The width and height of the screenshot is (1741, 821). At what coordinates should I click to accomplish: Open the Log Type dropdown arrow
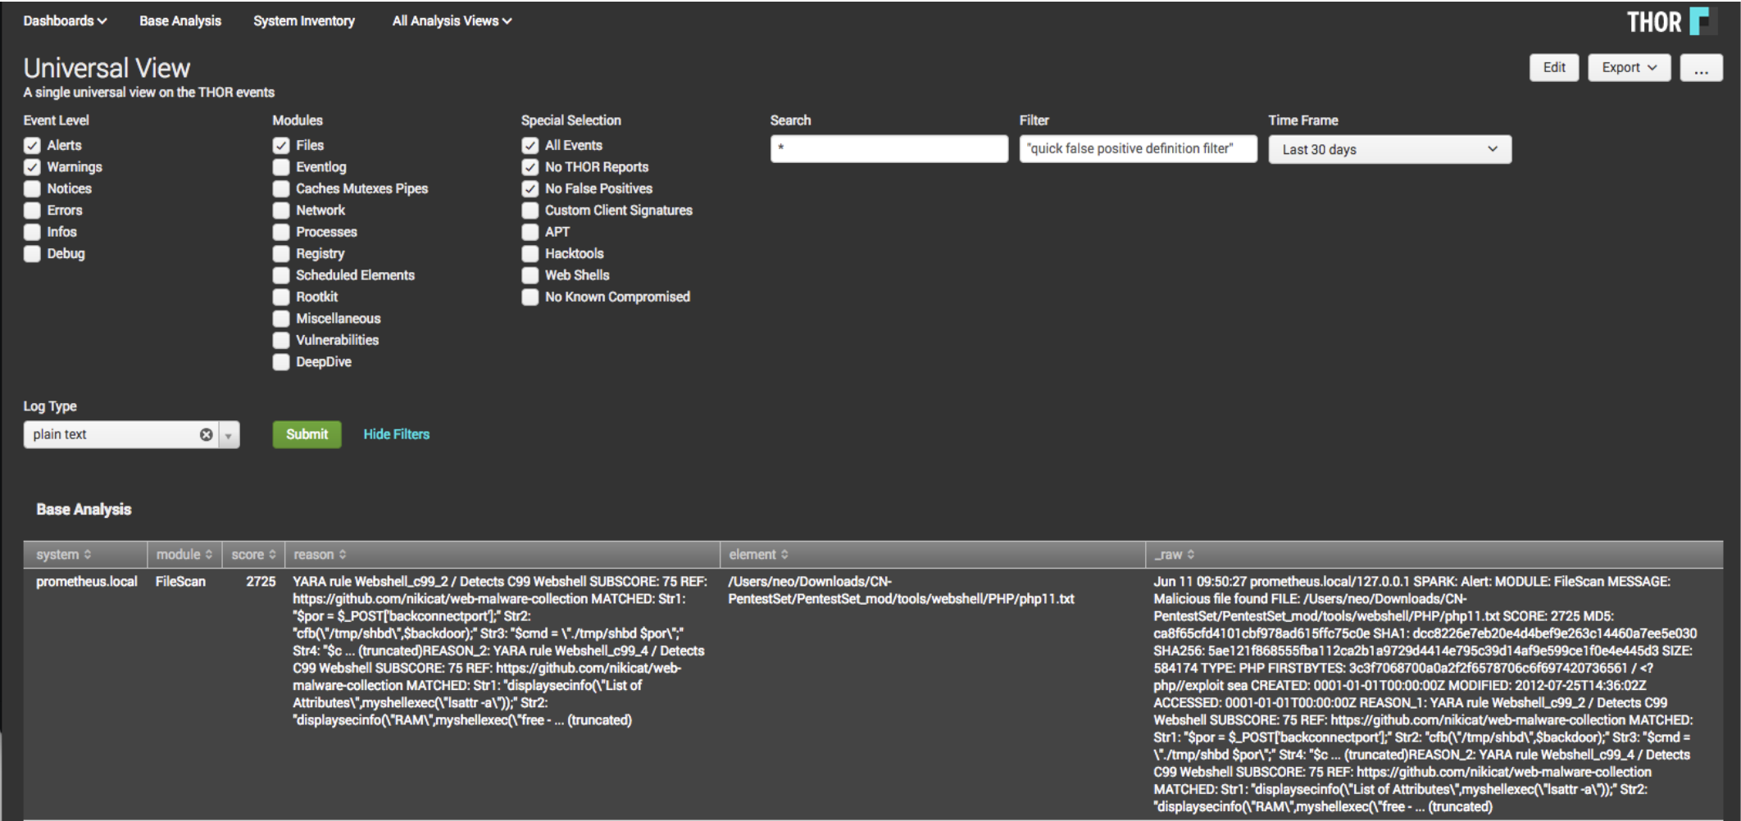coord(229,434)
